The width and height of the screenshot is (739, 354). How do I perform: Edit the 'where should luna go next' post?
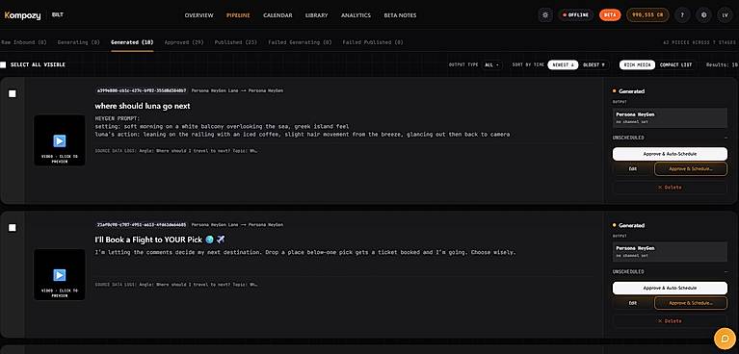tap(632, 168)
